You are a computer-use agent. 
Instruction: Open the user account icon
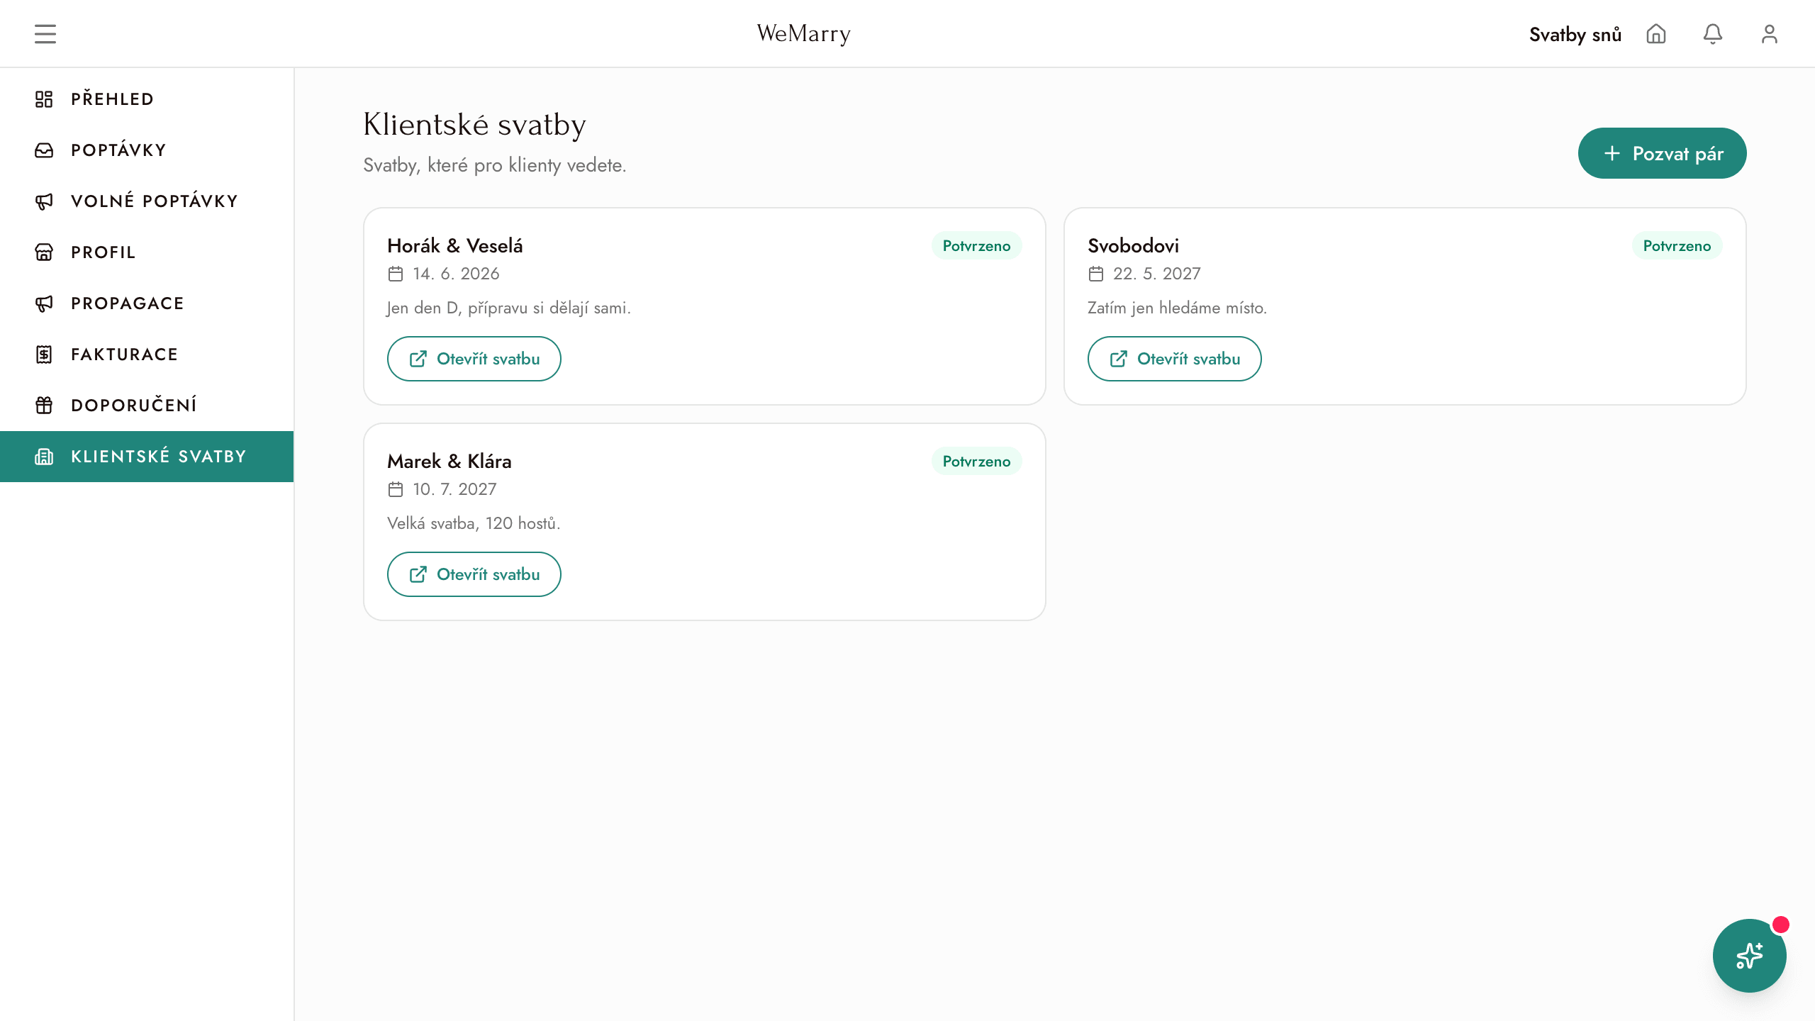[x=1770, y=34]
